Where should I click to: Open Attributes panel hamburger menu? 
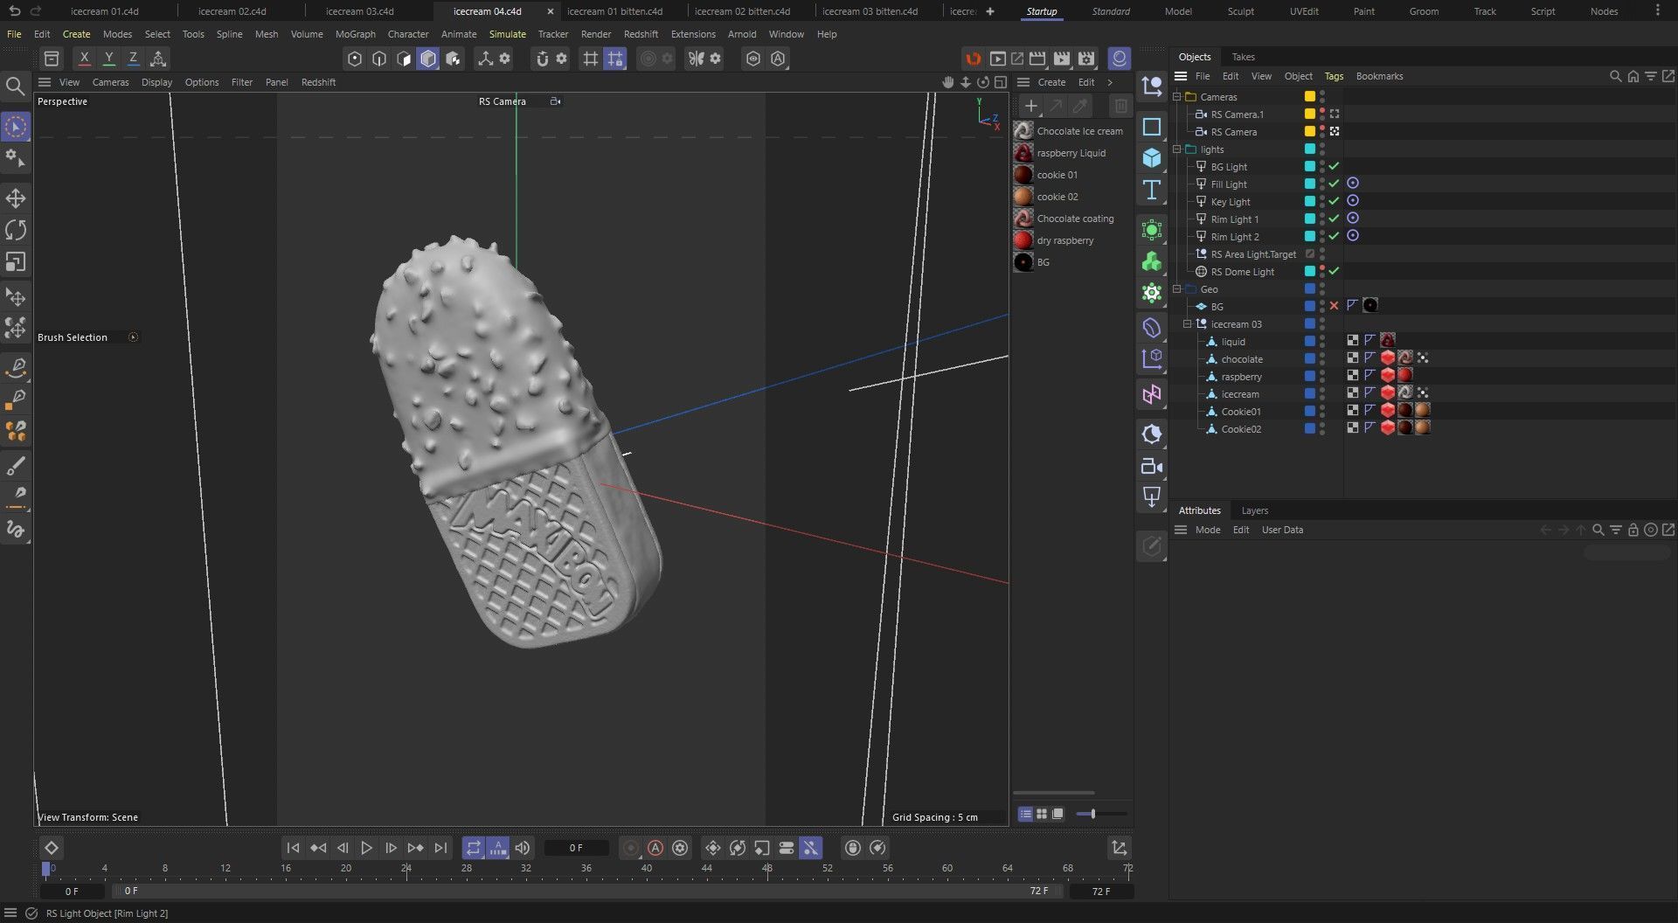tap(1181, 530)
